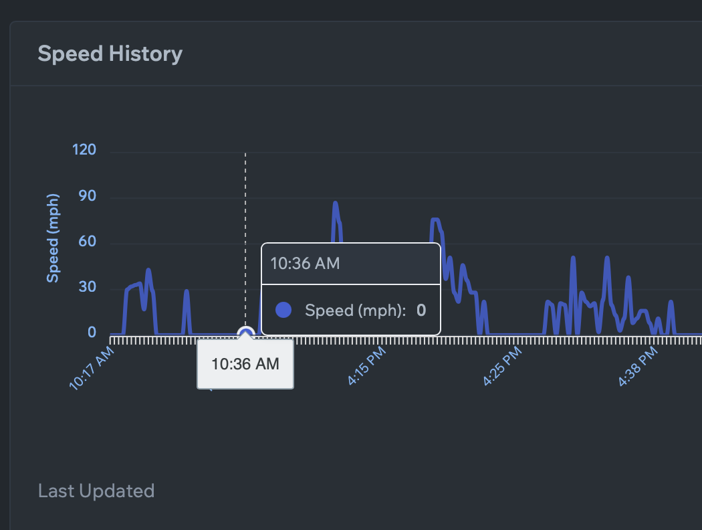
Task: Click the 10:36 AM label box below x-axis
Action: [245, 365]
